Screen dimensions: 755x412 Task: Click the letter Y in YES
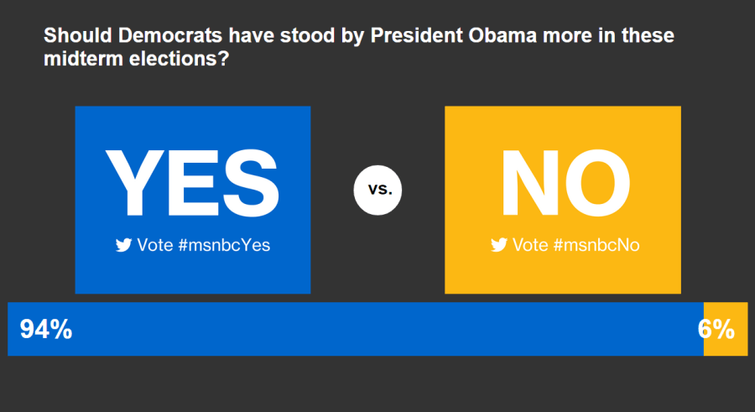[134, 183]
